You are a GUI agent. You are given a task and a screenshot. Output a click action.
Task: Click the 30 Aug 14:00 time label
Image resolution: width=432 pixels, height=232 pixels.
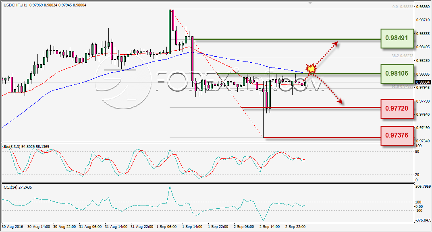[x=39, y=227]
